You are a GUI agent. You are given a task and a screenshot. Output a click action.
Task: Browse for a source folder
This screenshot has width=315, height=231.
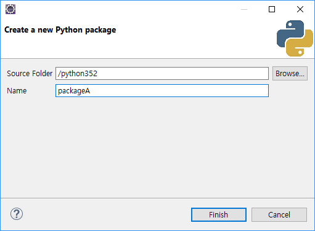pyautogui.click(x=290, y=73)
